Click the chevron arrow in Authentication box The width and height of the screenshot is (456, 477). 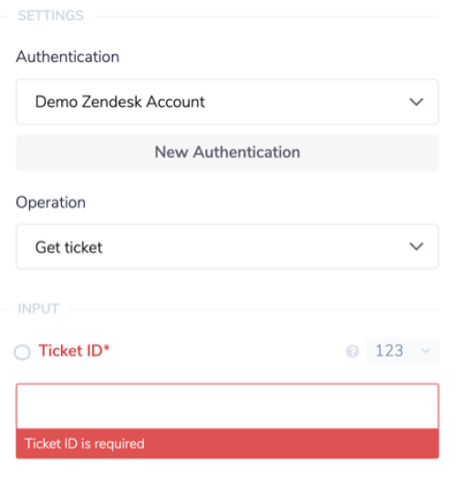417,102
